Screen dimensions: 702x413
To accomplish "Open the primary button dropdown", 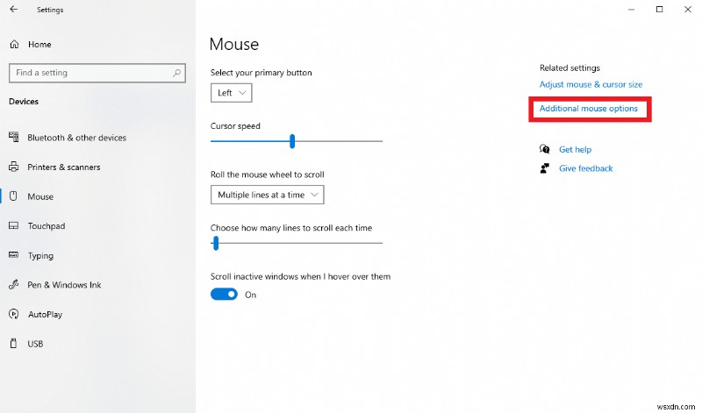I will [x=232, y=92].
